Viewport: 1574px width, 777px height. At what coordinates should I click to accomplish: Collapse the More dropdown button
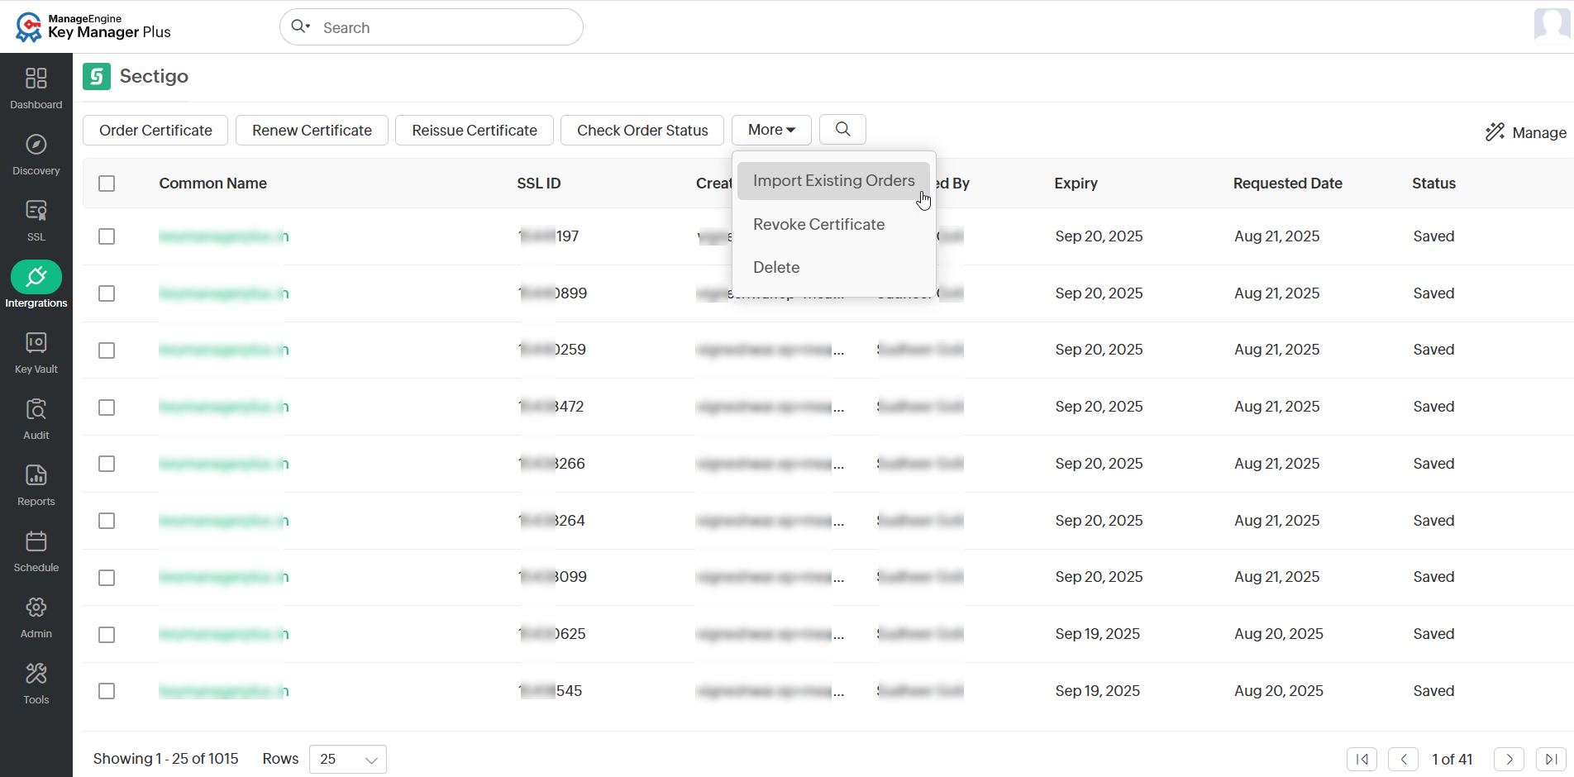coord(771,130)
